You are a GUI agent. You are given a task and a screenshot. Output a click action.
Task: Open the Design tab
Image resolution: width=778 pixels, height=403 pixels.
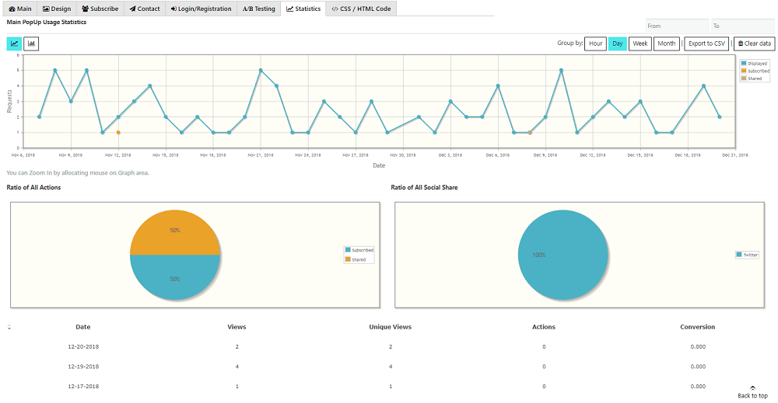[x=57, y=9]
